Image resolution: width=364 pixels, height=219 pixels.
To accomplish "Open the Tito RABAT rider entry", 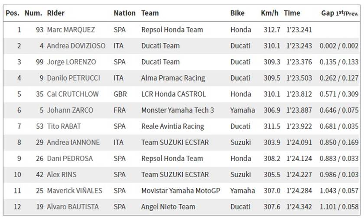I will click(x=64, y=126).
